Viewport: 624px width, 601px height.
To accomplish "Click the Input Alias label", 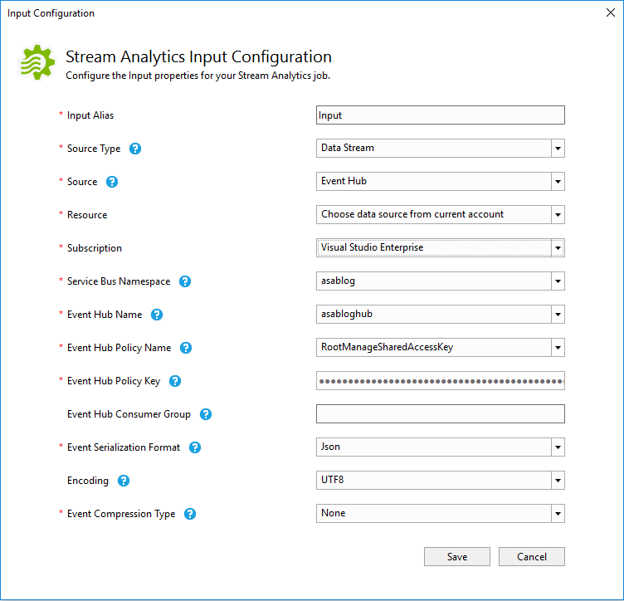I will pyautogui.click(x=90, y=115).
